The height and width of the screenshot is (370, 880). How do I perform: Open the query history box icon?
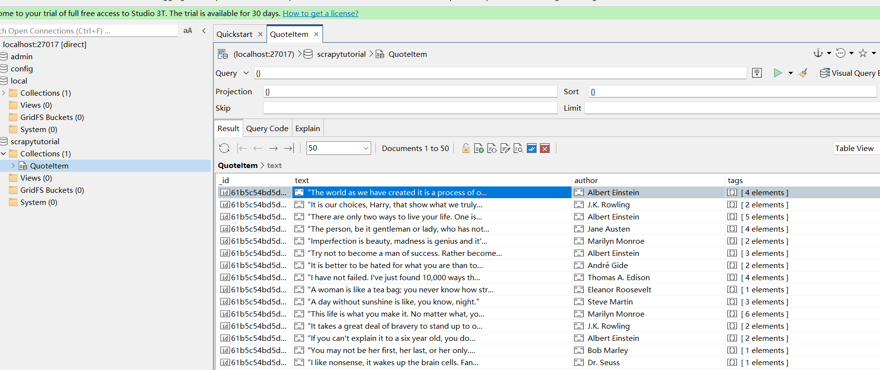pyautogui.click(x=757, y=73)
